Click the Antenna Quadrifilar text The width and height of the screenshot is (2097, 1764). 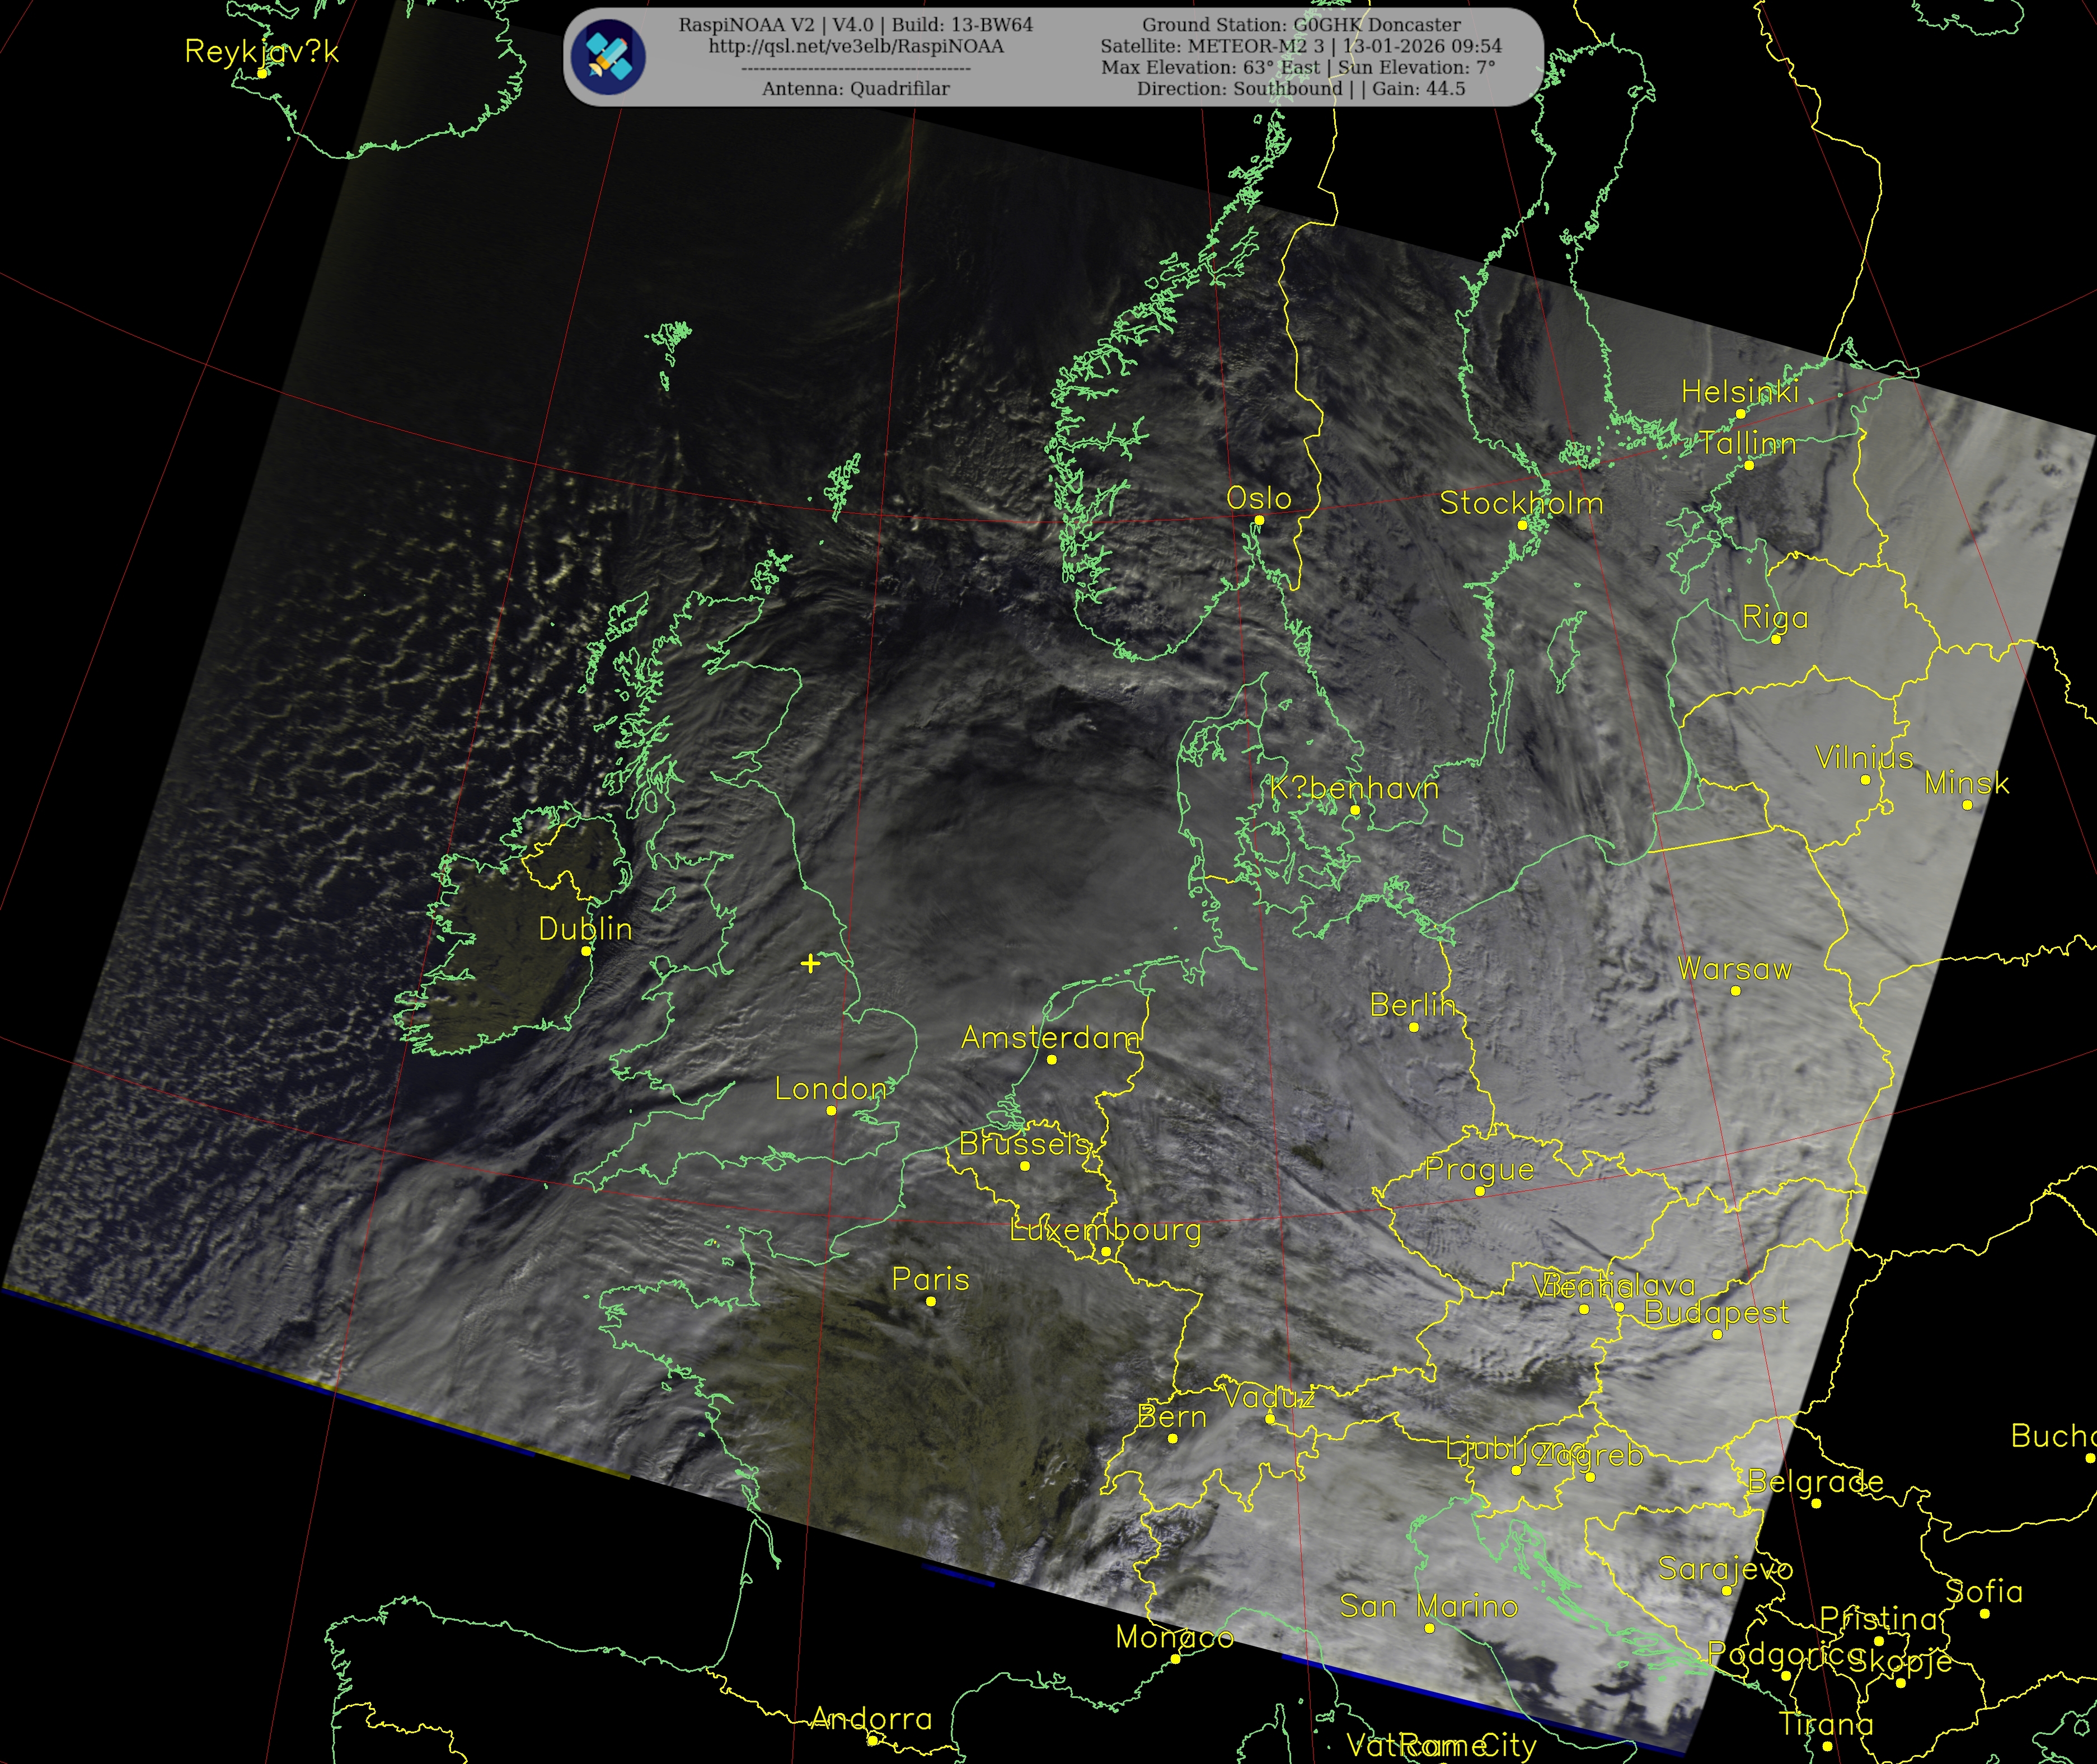click(856, 89)
